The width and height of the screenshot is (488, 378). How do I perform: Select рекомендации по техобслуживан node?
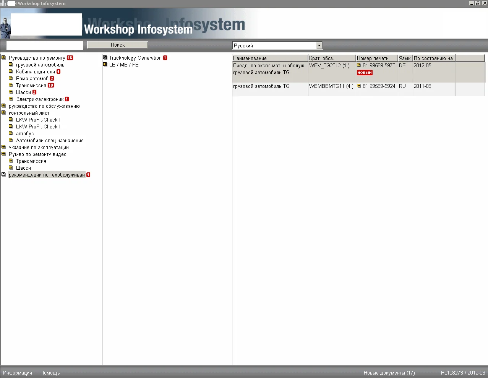coord(47,175)
